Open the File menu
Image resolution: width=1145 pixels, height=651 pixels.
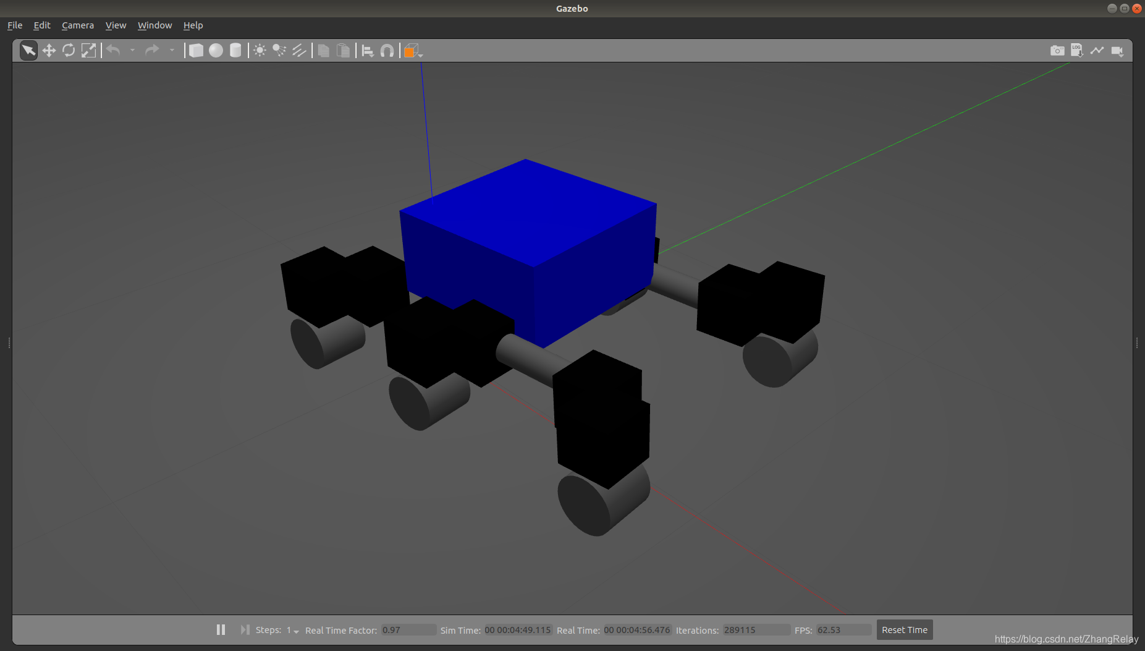15,25
